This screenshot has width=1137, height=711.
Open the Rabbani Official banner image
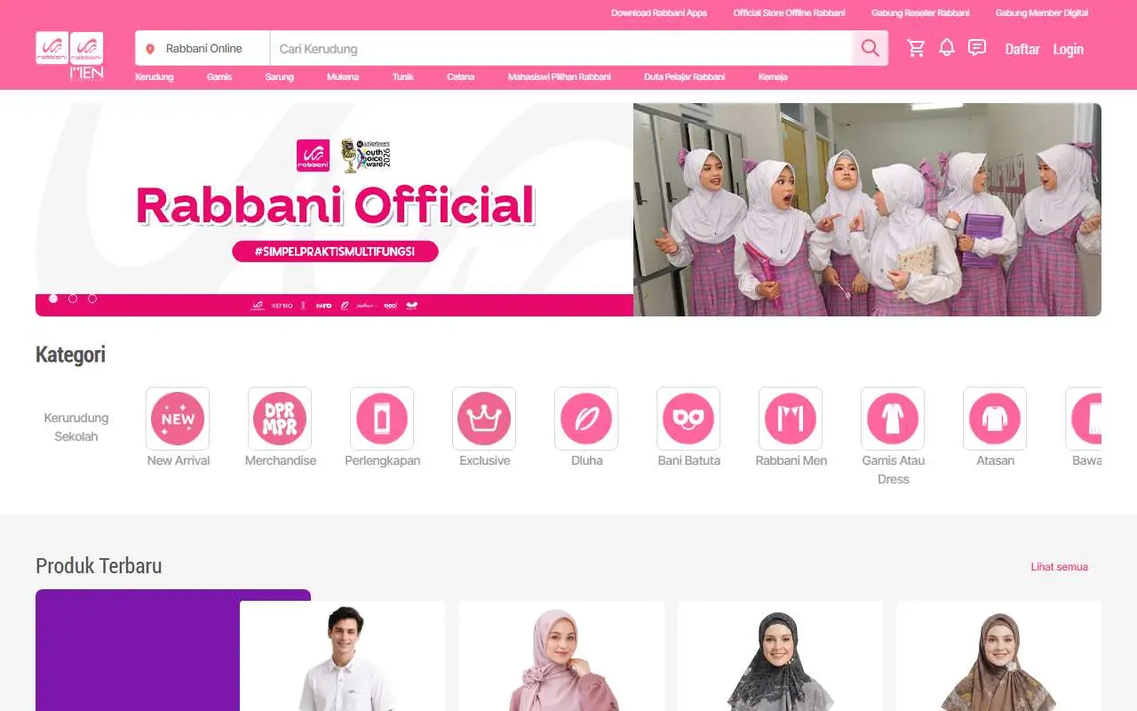(x=568, y=210)
